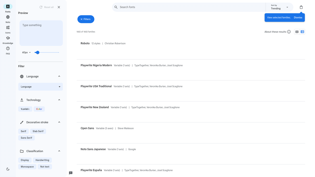Close the filters panel with X

click(x=59, y=7)
